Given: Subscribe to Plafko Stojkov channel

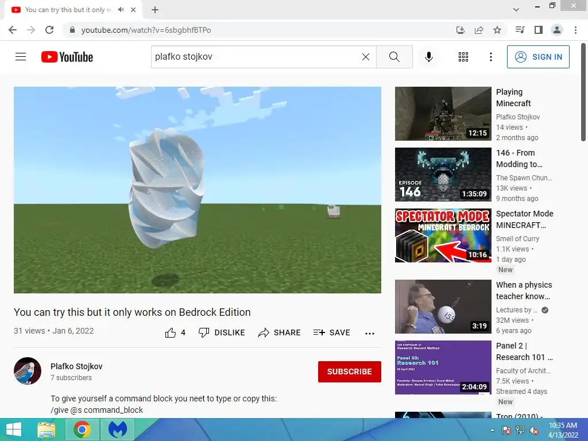Looking at the screenshot, I should point(350,372).
